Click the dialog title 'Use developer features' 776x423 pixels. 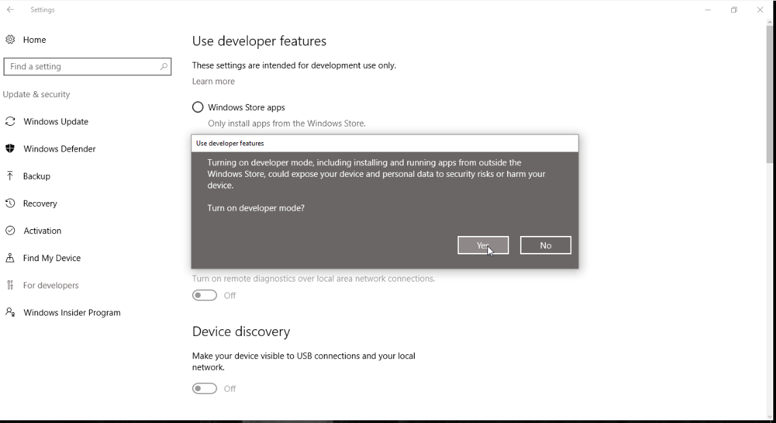pos(230,143)
